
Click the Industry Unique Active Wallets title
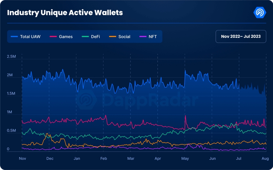pyautogui.click(x=65, y=13)
